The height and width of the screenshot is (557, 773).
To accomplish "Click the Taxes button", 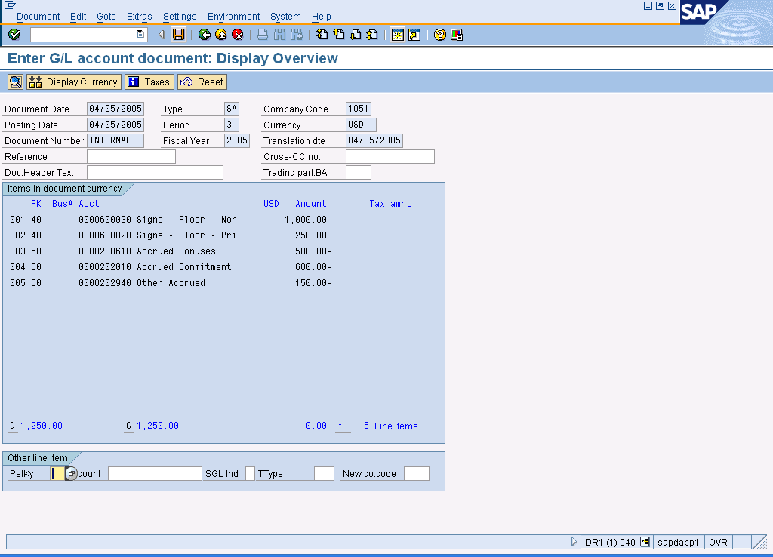I will (149, 82).
